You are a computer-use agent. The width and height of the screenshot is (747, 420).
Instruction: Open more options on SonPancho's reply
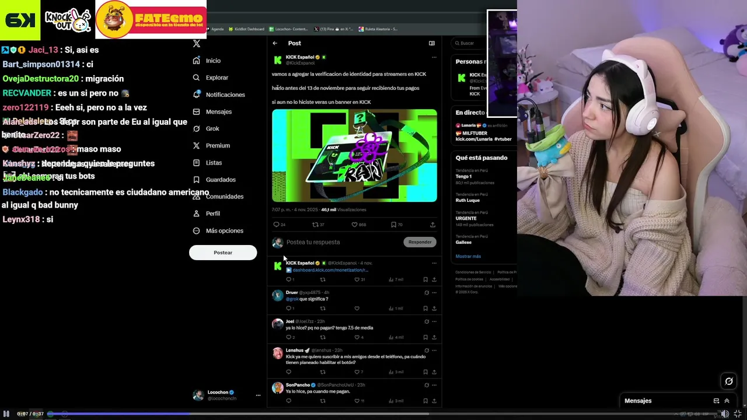click(434, 385)
